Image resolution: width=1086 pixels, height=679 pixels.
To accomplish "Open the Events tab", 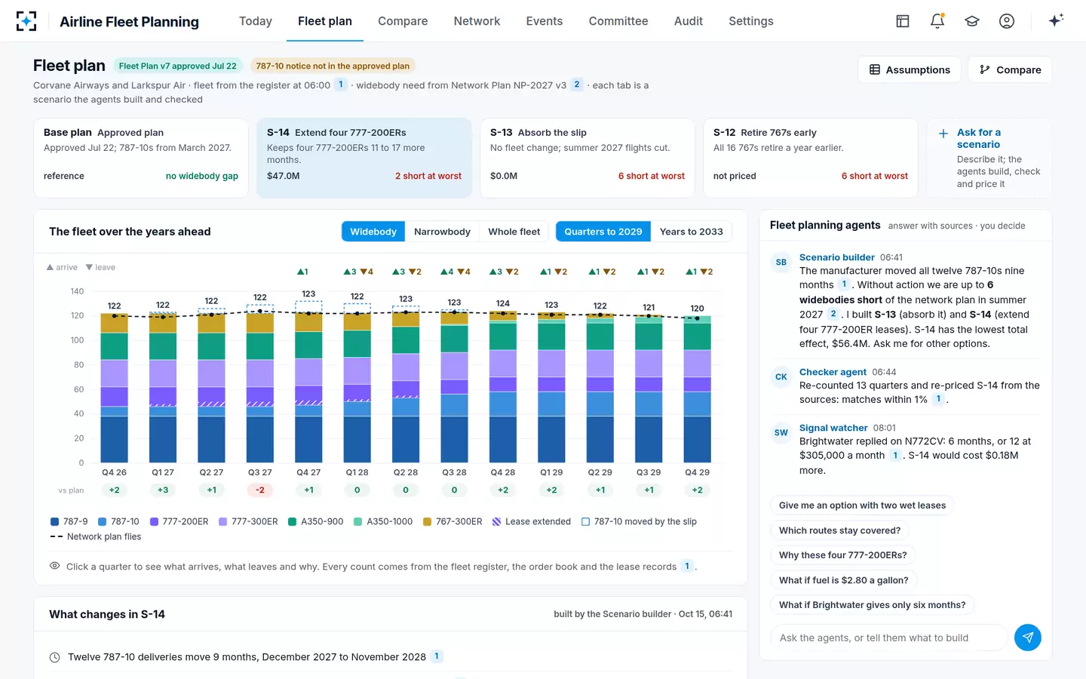I will click(x=545, y=21).
